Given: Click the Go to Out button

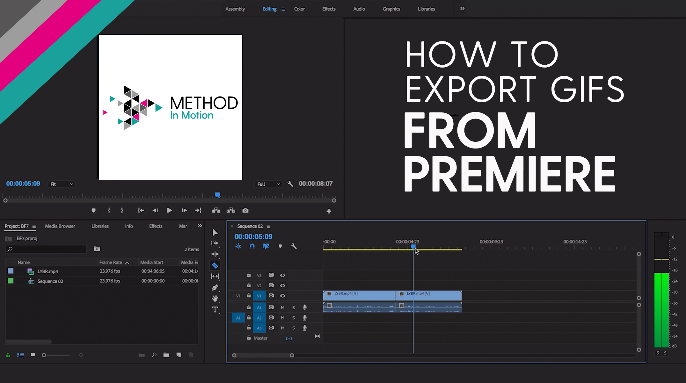Looking at the screenshot, I should click(x=198, y=211).
